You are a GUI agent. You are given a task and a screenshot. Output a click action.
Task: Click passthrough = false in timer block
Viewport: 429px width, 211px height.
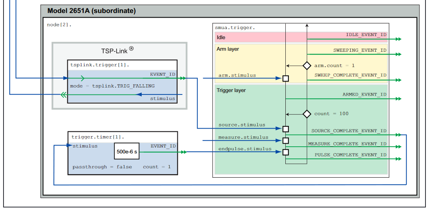click(x=102, y=167)
